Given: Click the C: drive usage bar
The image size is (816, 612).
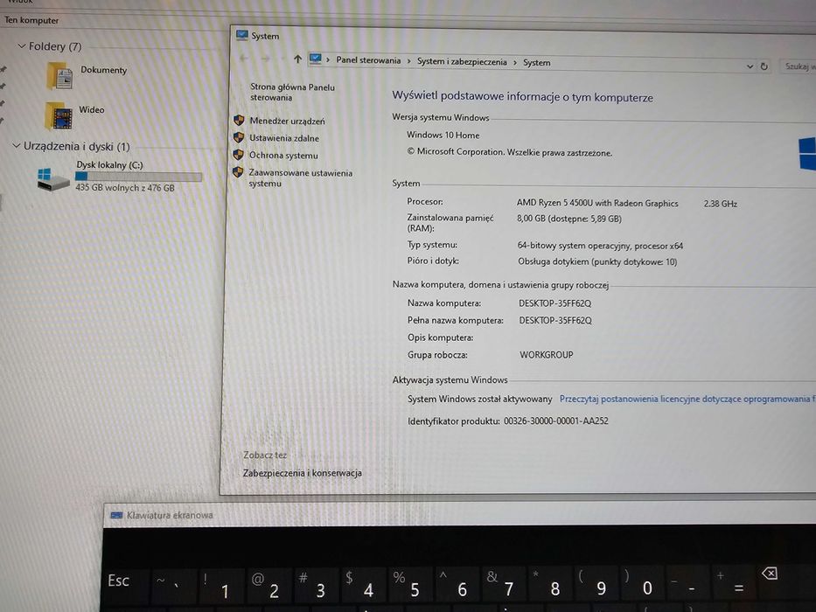Looking at the screenshot, I should coord(138,177).
